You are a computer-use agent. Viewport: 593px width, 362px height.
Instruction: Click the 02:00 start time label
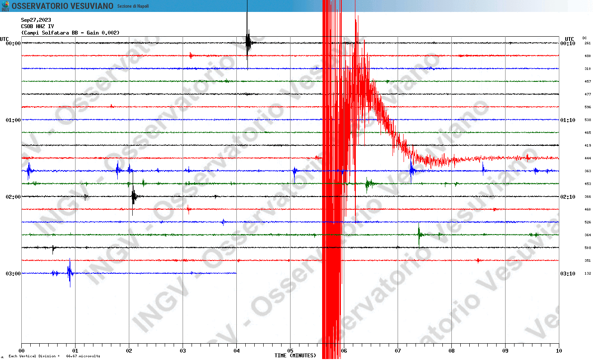coord(13,197)
